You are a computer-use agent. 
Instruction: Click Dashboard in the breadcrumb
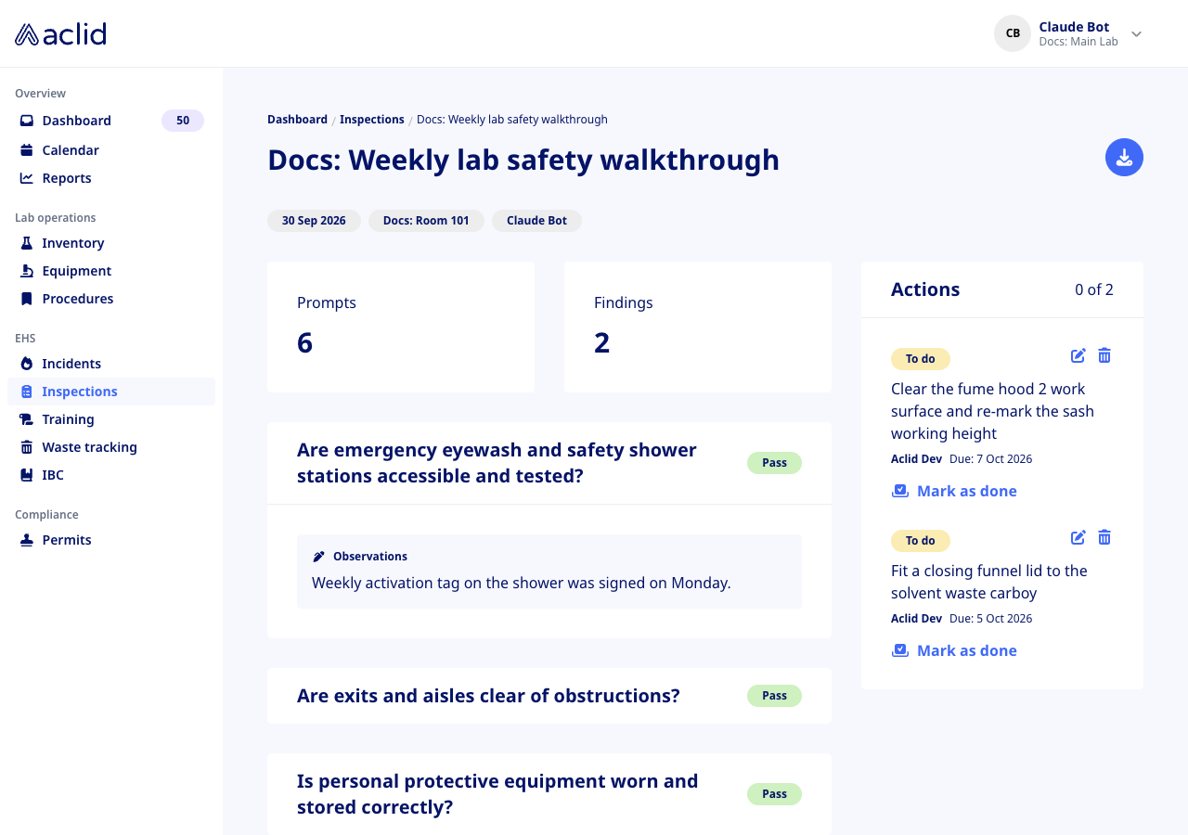297,120
